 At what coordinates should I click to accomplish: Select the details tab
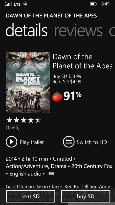click(x=27, y=30)
